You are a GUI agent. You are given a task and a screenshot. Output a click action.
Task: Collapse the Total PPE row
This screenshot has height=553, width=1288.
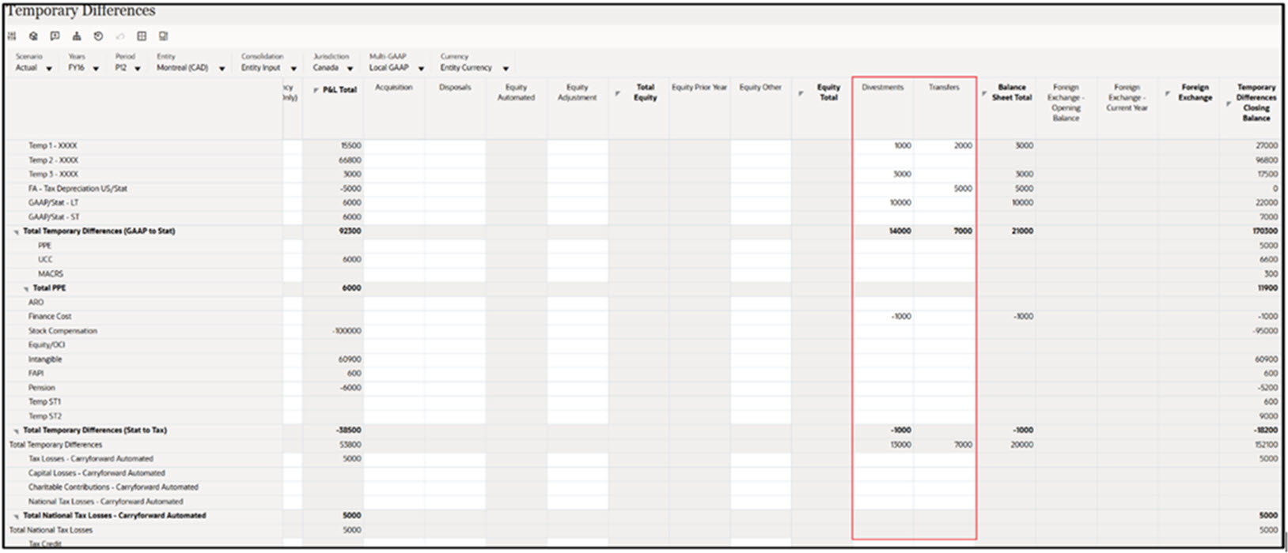click(x=25, y=289)
